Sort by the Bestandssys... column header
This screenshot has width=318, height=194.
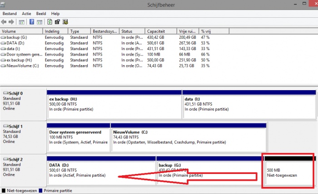(x=105, y=31)
